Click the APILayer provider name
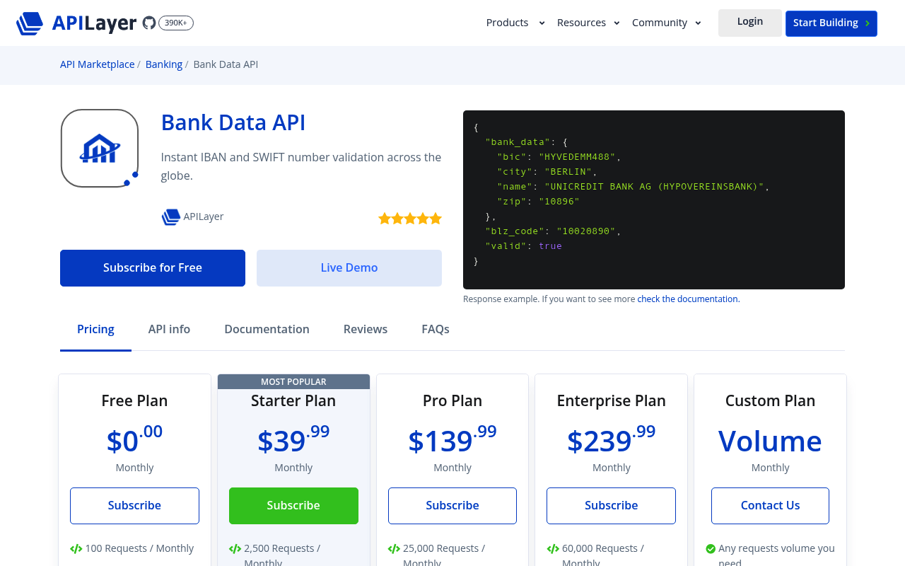 pos(204,216)
